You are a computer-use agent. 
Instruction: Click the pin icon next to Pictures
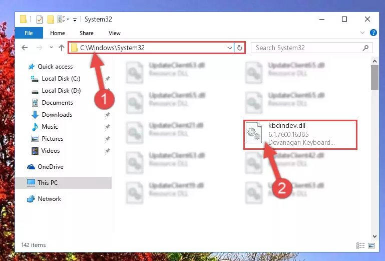[108, 139]
